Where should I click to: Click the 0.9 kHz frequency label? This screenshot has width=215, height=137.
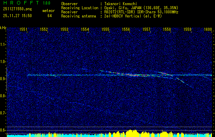3,79
